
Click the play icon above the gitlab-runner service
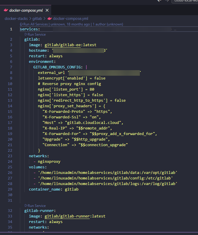26,206
